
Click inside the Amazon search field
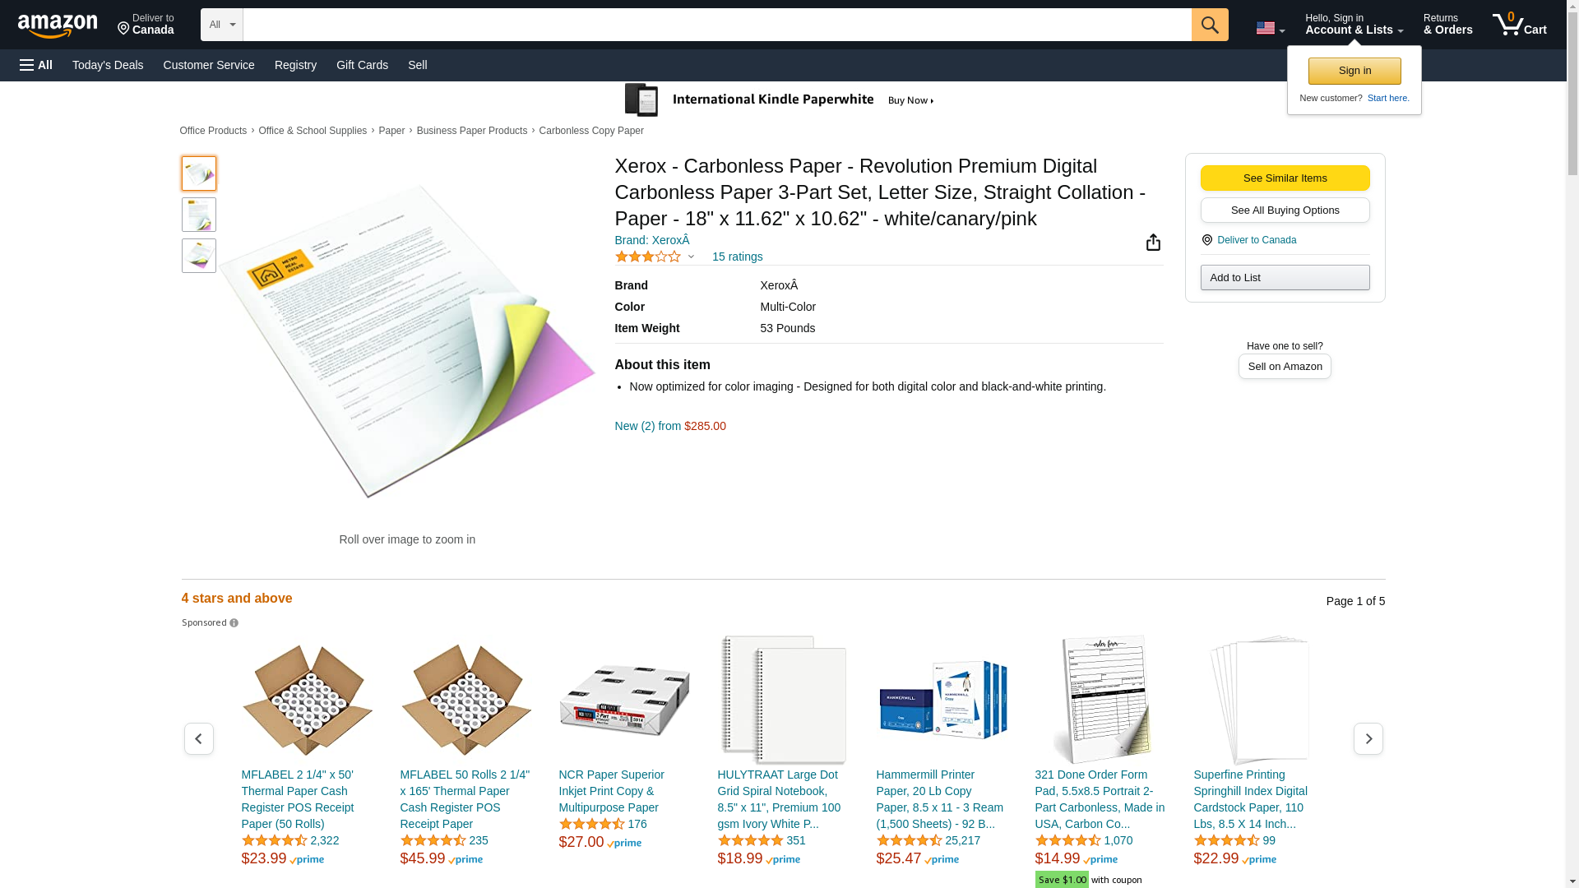[x=717, y=25]
